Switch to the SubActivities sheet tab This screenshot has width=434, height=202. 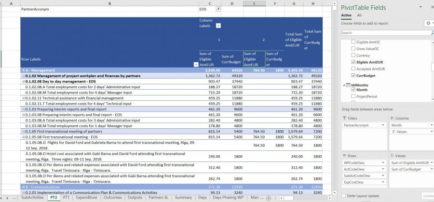pos(32,198)
